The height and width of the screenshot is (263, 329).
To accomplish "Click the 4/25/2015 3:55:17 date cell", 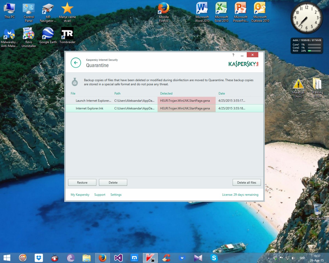I will pyautogui.click(x=232, y=101).
